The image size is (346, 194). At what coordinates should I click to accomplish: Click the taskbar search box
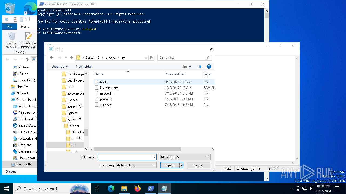(52, 189)
